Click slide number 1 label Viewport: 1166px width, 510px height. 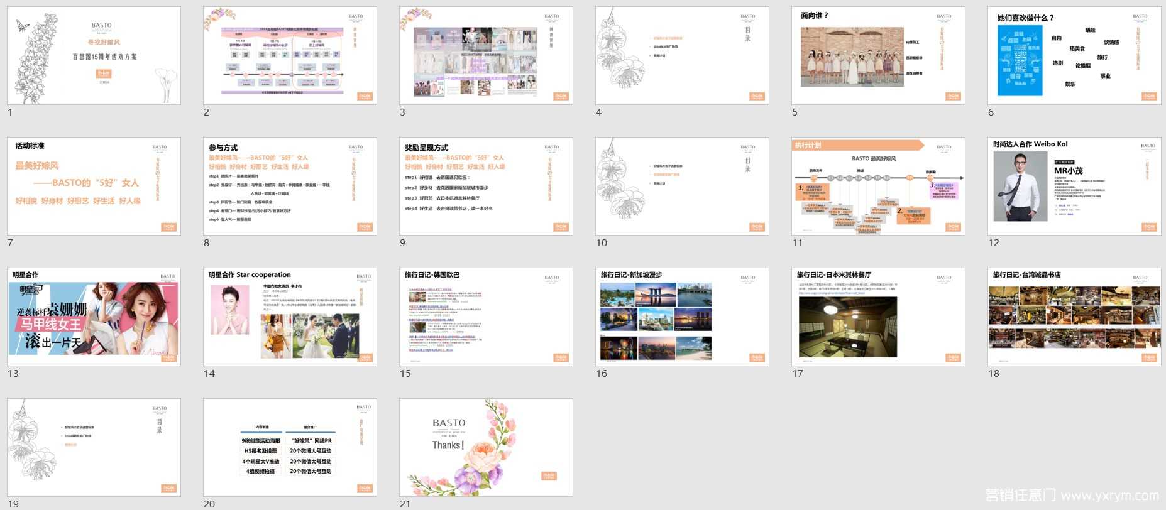[10, 112]
